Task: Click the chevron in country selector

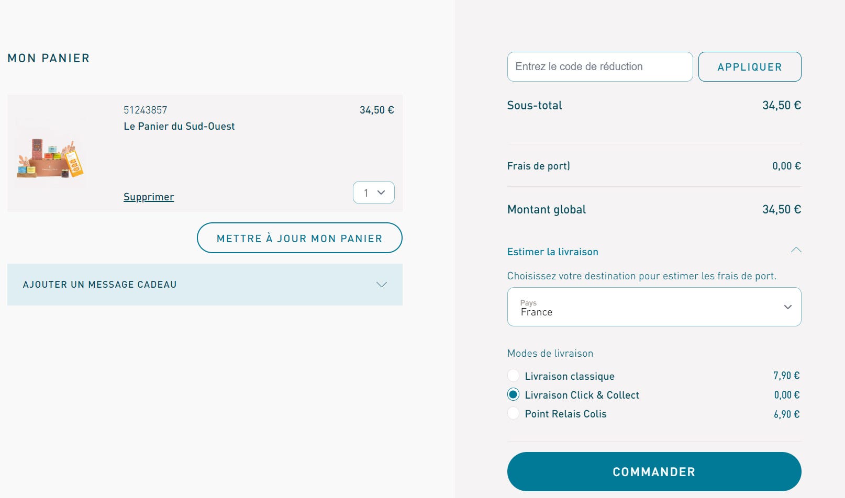Action: point(787,307)
